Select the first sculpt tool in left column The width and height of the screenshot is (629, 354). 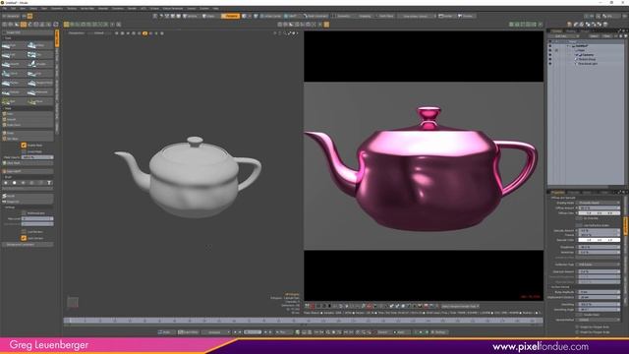14,45
